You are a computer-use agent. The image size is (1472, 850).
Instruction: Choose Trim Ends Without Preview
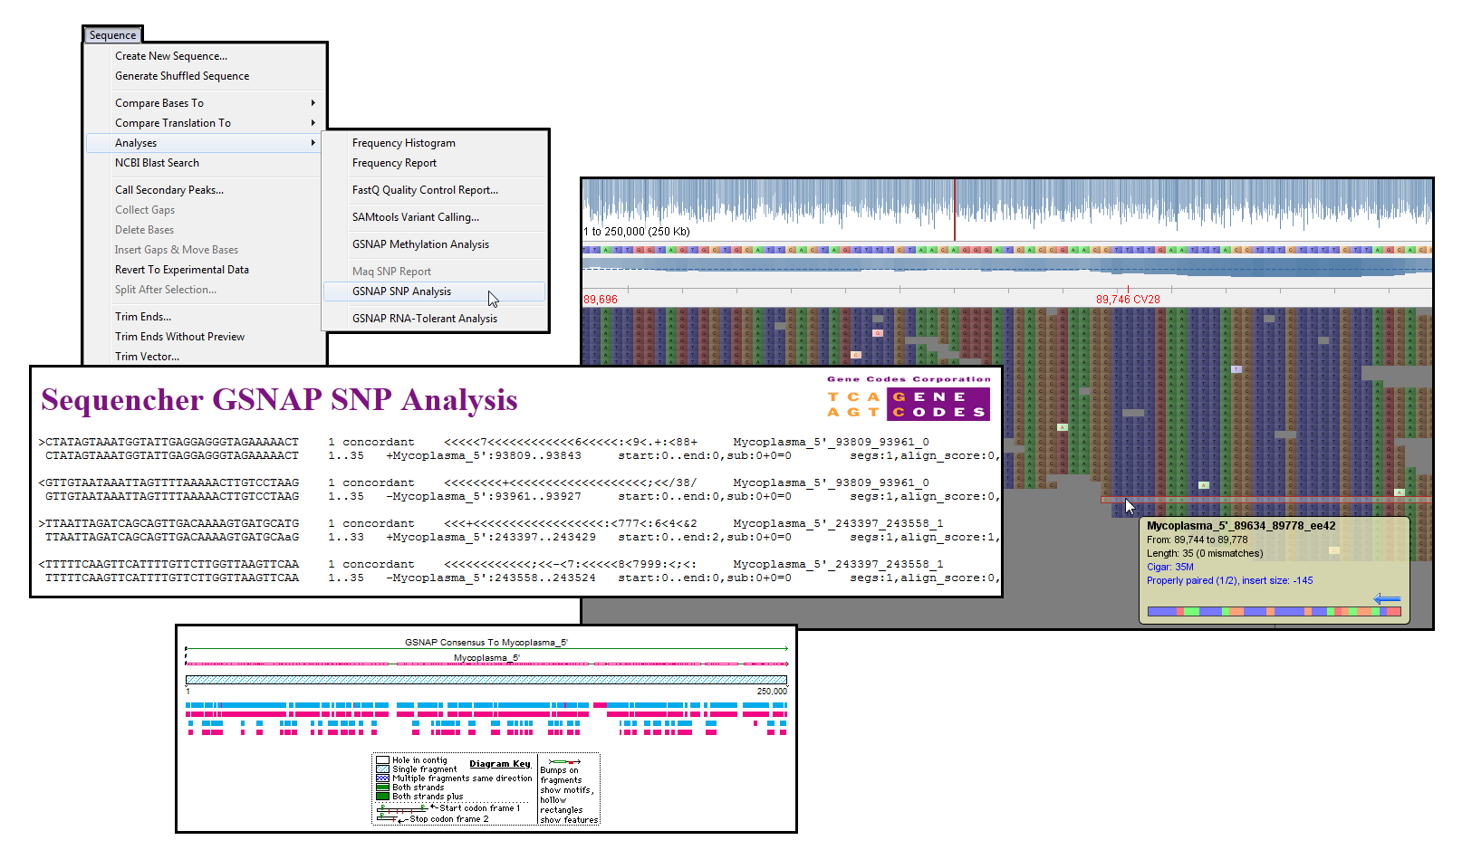[x=179, y=337]
